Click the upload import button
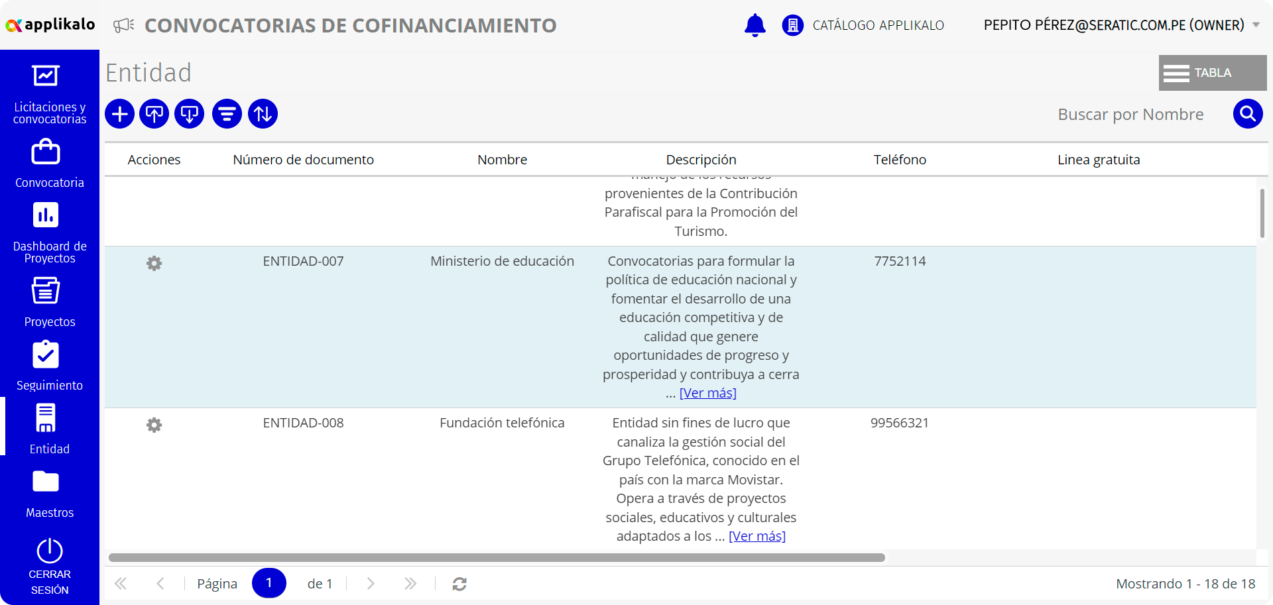1273x605 pixels. tap(154, 114)
